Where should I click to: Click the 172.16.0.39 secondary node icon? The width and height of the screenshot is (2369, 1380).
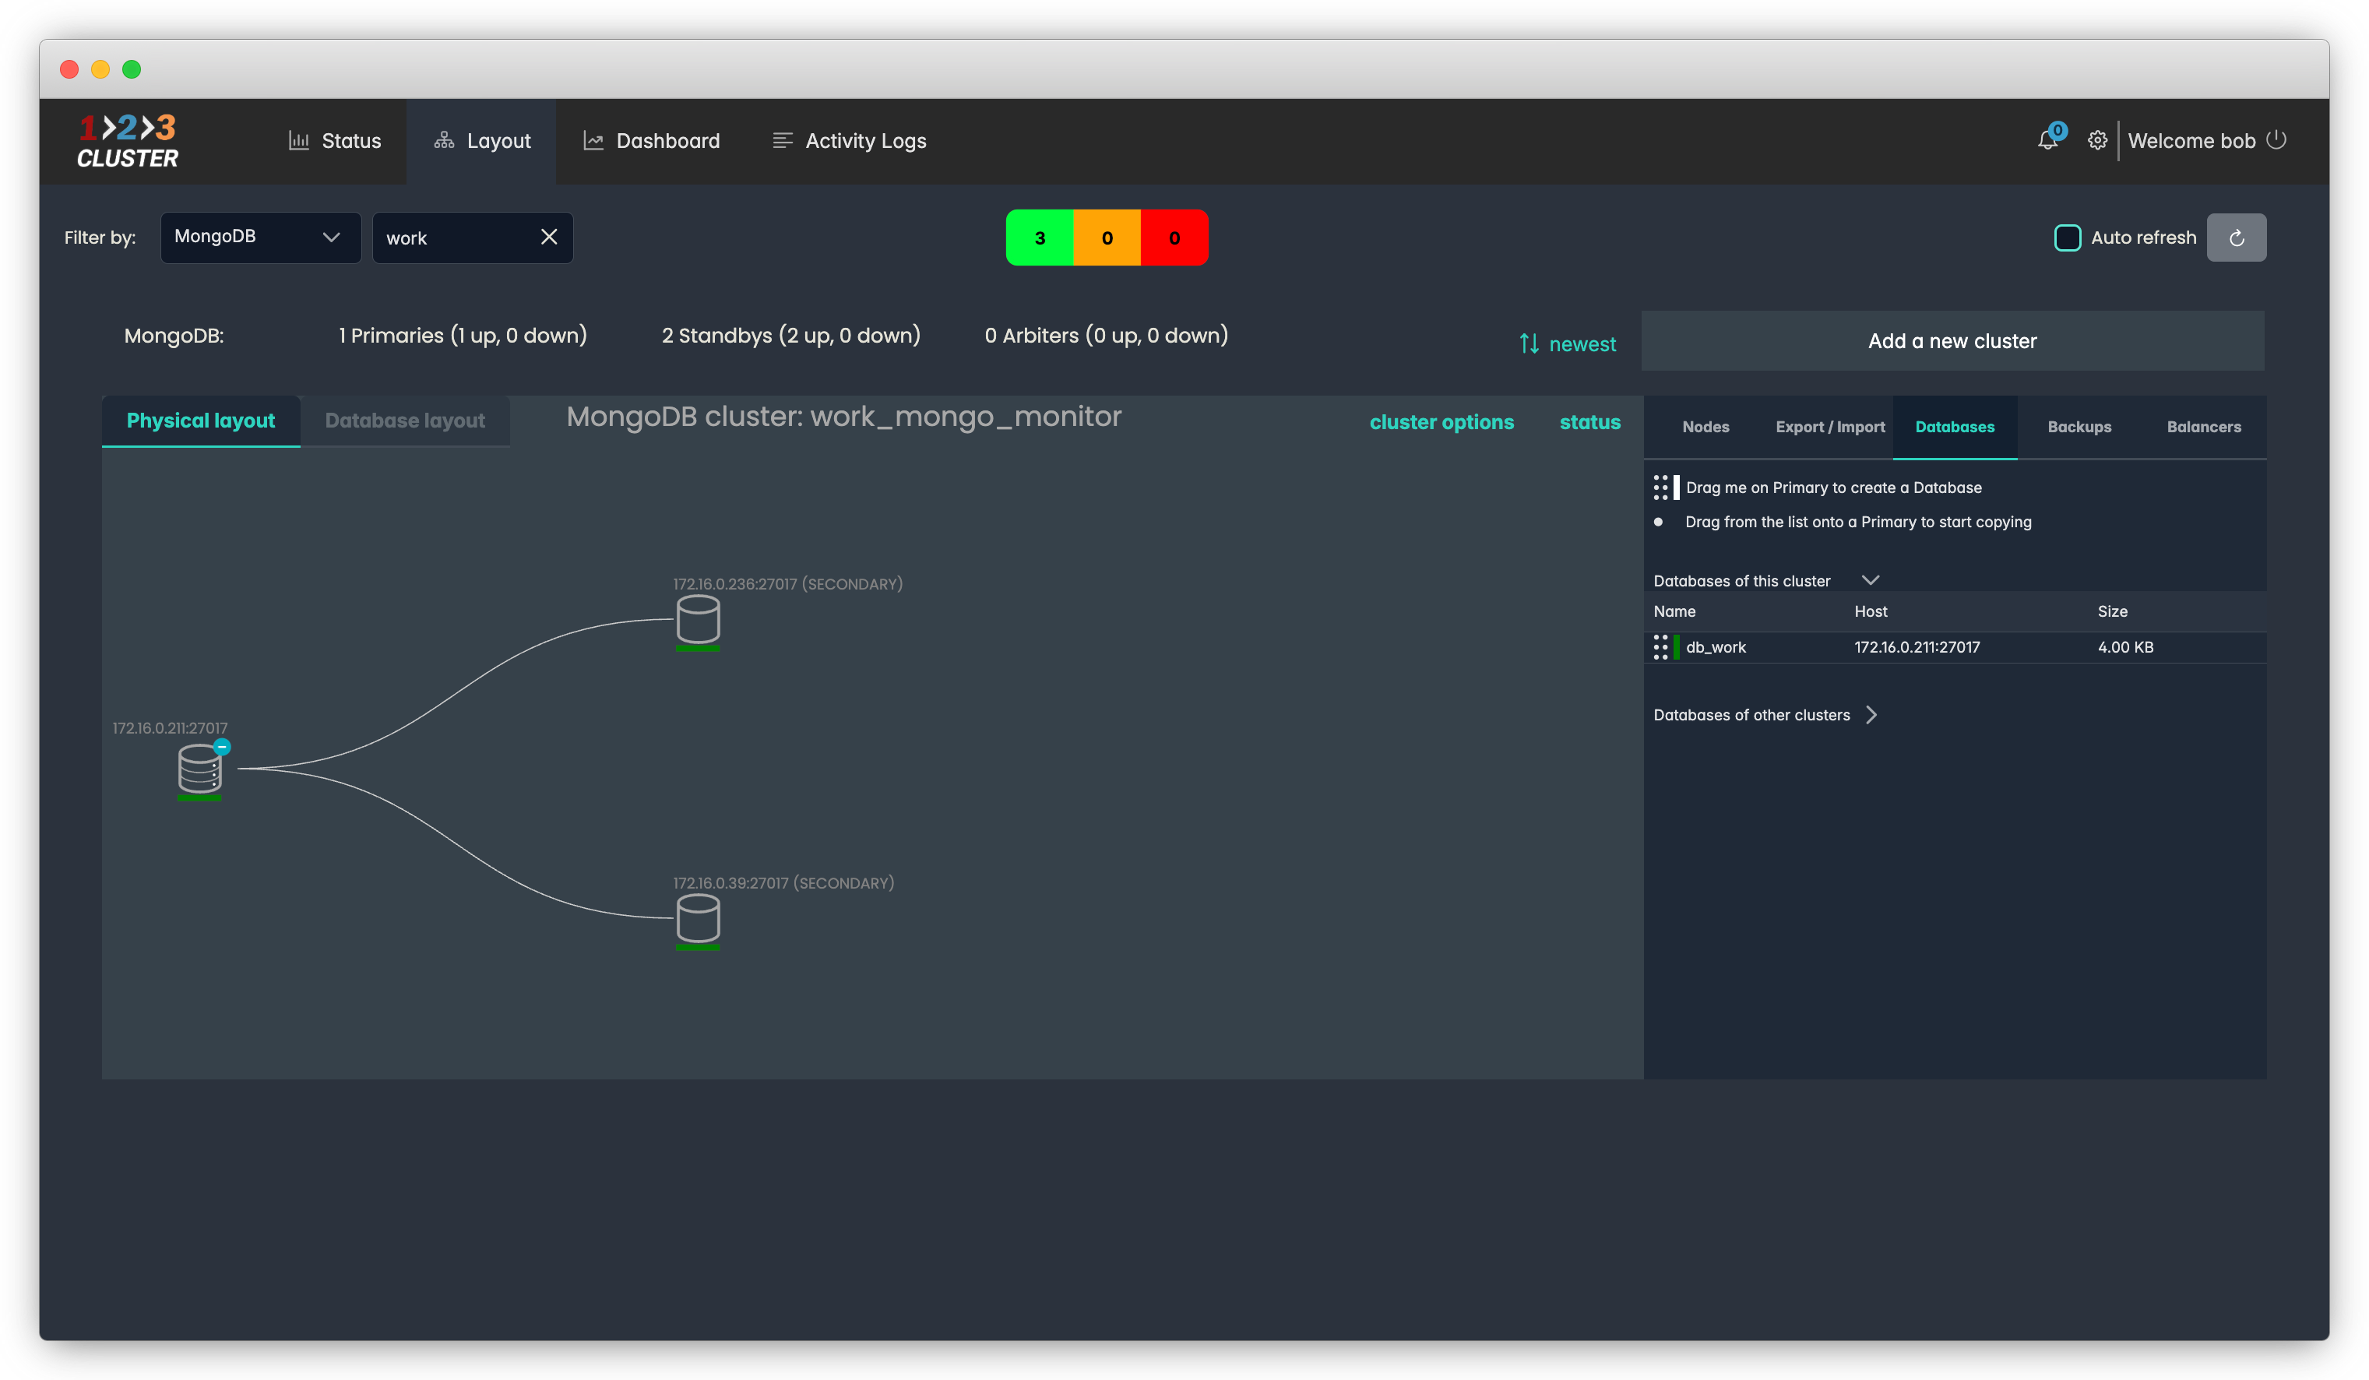pos(698,917)
